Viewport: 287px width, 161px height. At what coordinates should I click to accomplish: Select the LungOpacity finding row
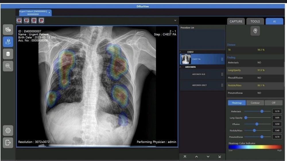pos(255,70)
